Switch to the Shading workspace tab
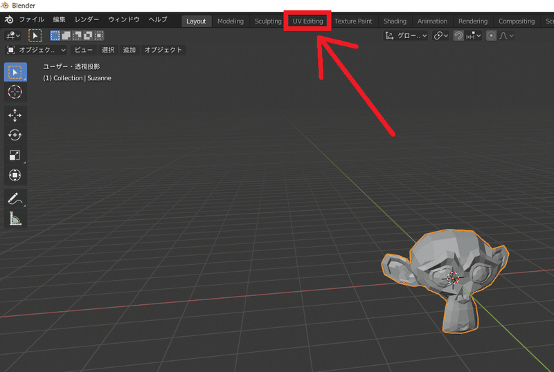The image size is (554, 372). pyautogui.click(x=395, y=21)
